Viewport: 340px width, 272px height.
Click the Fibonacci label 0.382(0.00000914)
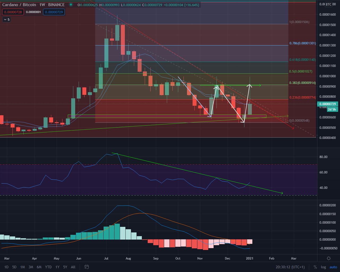(303, 83)
